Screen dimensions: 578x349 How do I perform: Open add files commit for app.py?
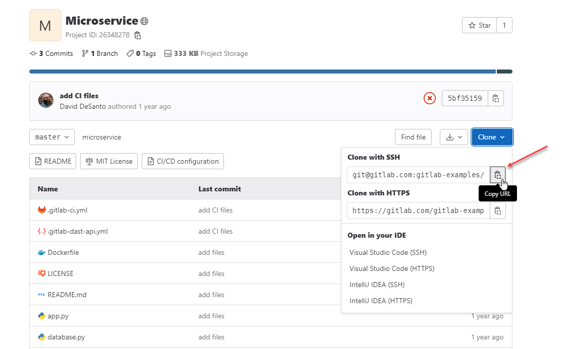click(211, 316)
